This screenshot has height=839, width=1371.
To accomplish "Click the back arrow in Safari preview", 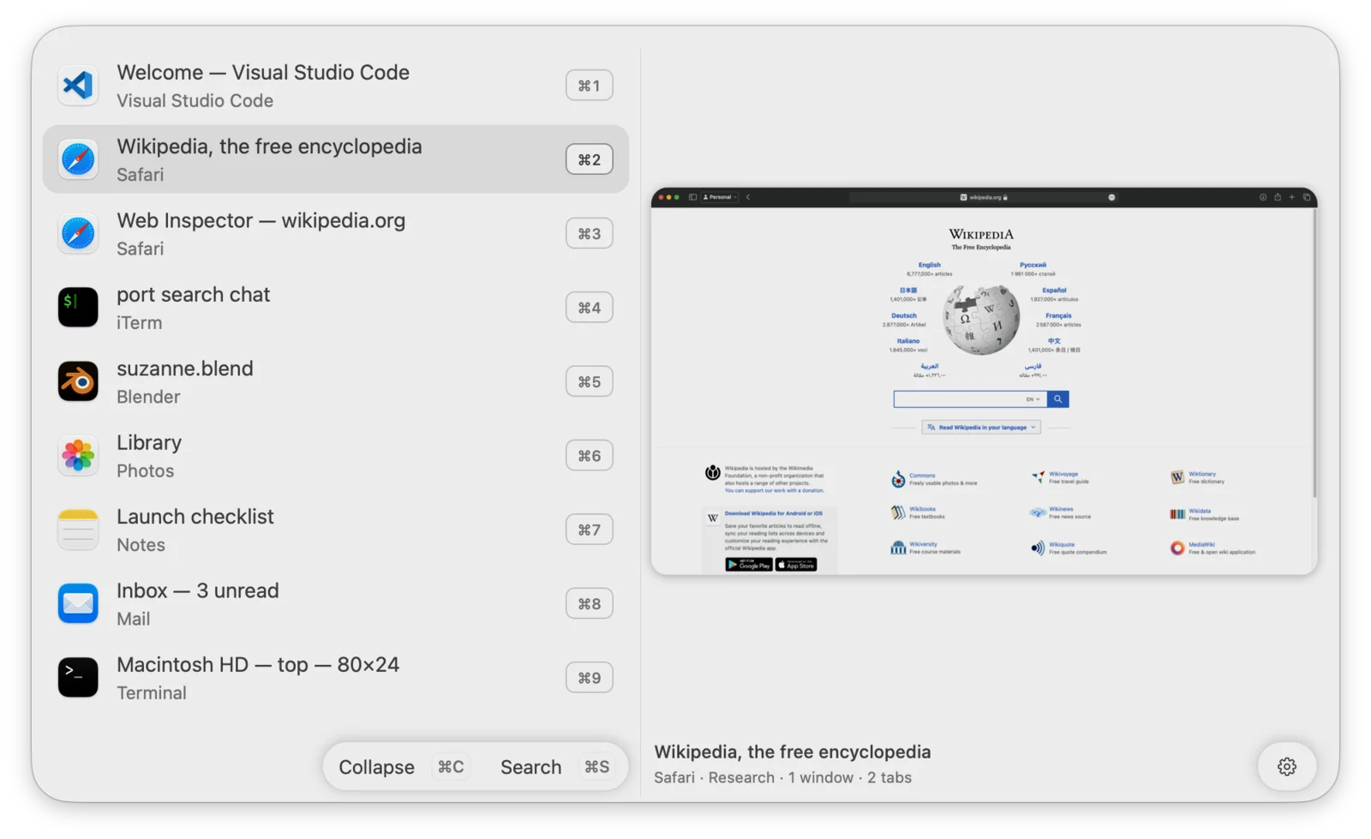I will 748,197.
